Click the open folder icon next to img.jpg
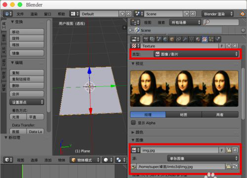Image resolution: width=247 pixels, height=178 pixels. 229,150
